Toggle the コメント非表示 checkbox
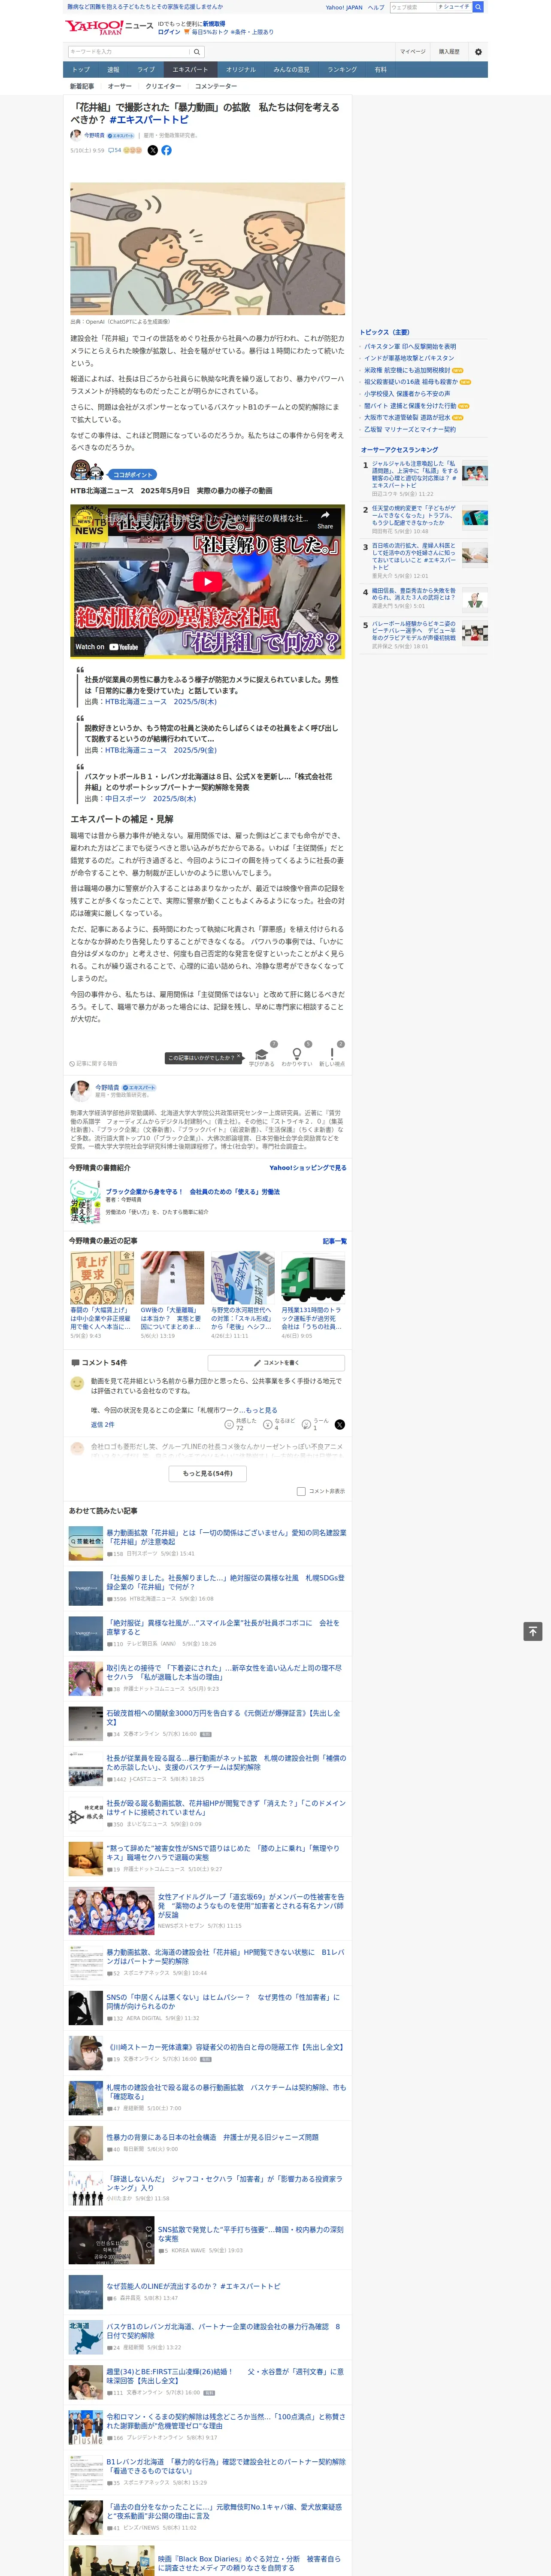551x2576 pixels. point(301,1491)
